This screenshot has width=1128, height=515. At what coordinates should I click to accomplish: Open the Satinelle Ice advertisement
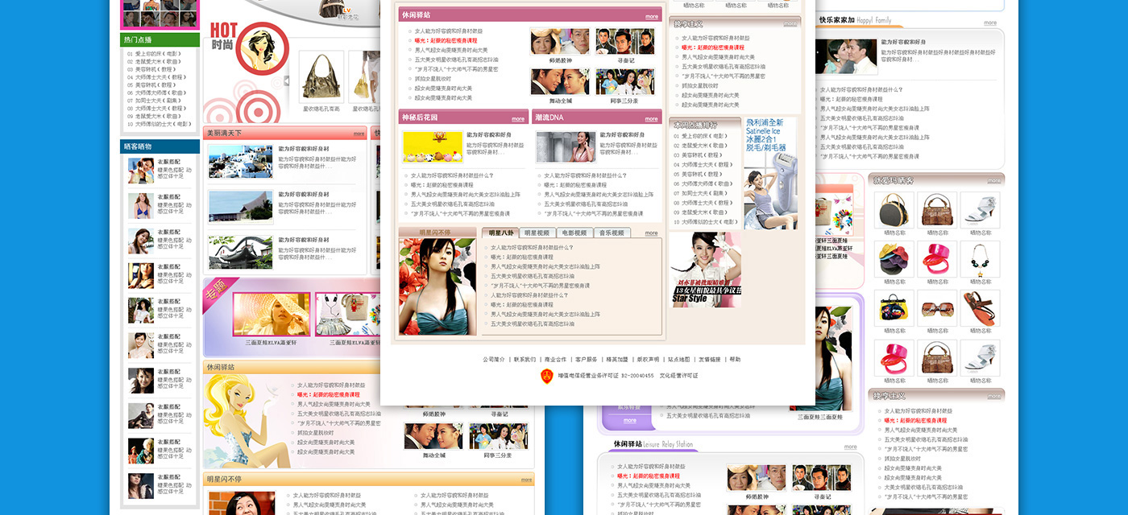tap(769, 174)
